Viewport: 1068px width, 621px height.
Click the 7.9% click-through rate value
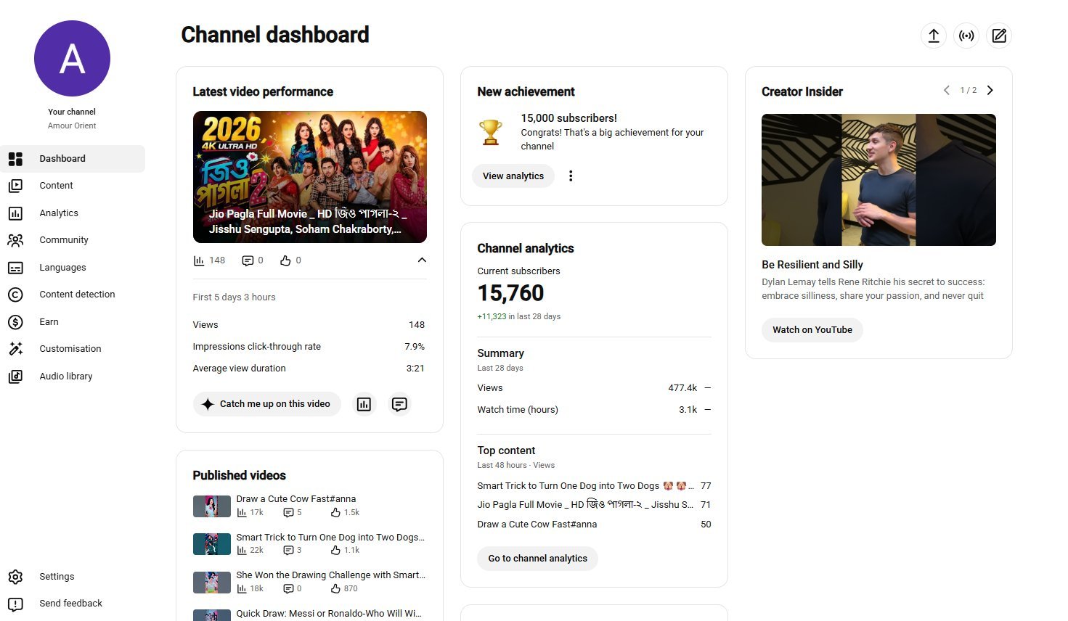[415, 347]
